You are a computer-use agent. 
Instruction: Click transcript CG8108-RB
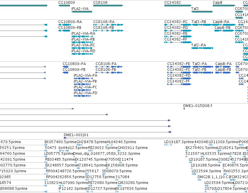[x=103, y=27]
